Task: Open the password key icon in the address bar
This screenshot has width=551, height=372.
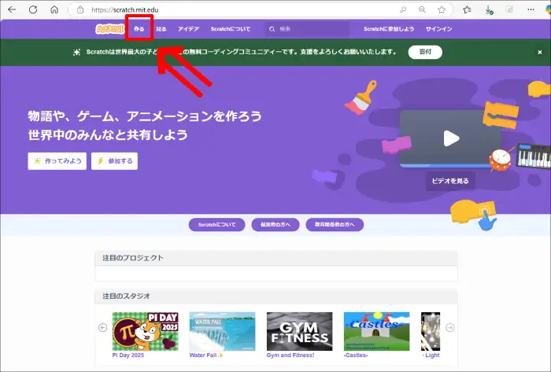Action: click(x=403, y=9)
